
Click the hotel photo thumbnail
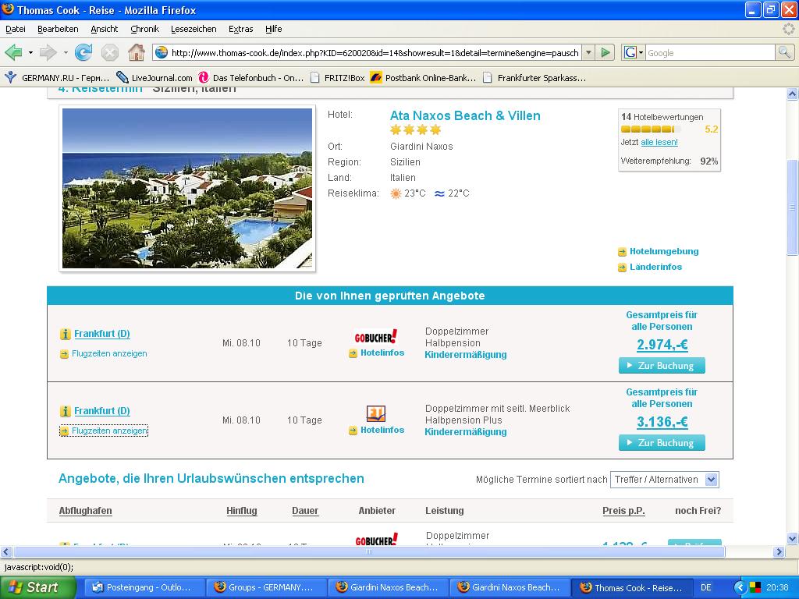pyautogui.click(x=187, y=188)
